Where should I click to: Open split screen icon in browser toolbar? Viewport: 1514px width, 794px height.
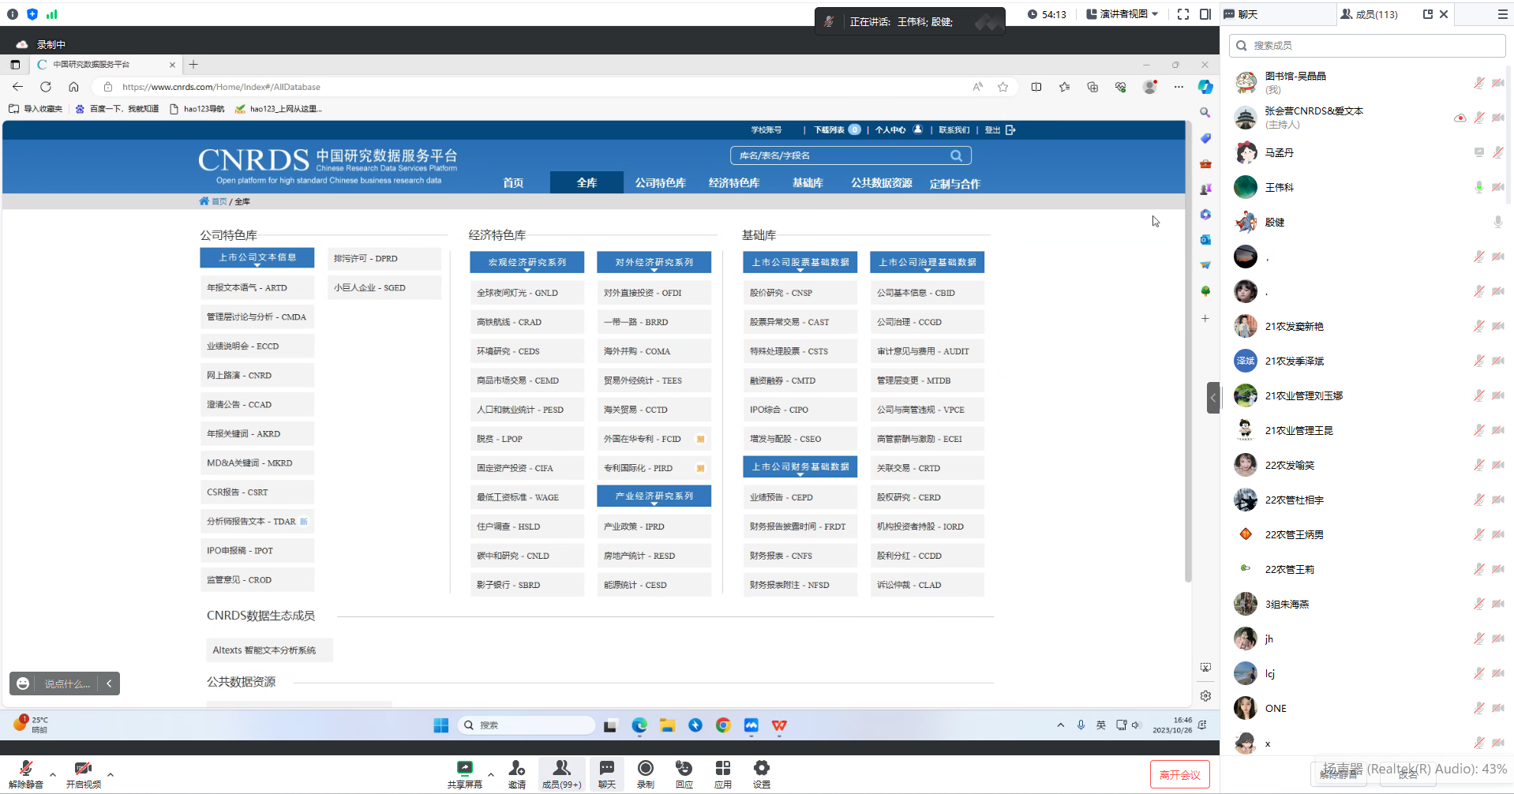1036,87
